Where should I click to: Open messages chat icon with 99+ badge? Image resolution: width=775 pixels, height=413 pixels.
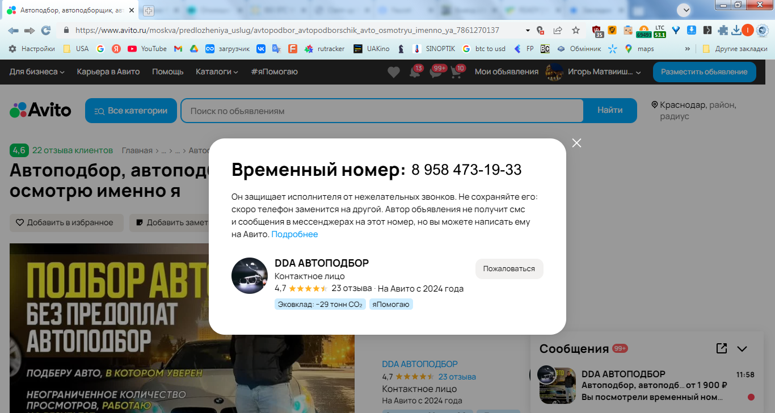pos(436,72)
